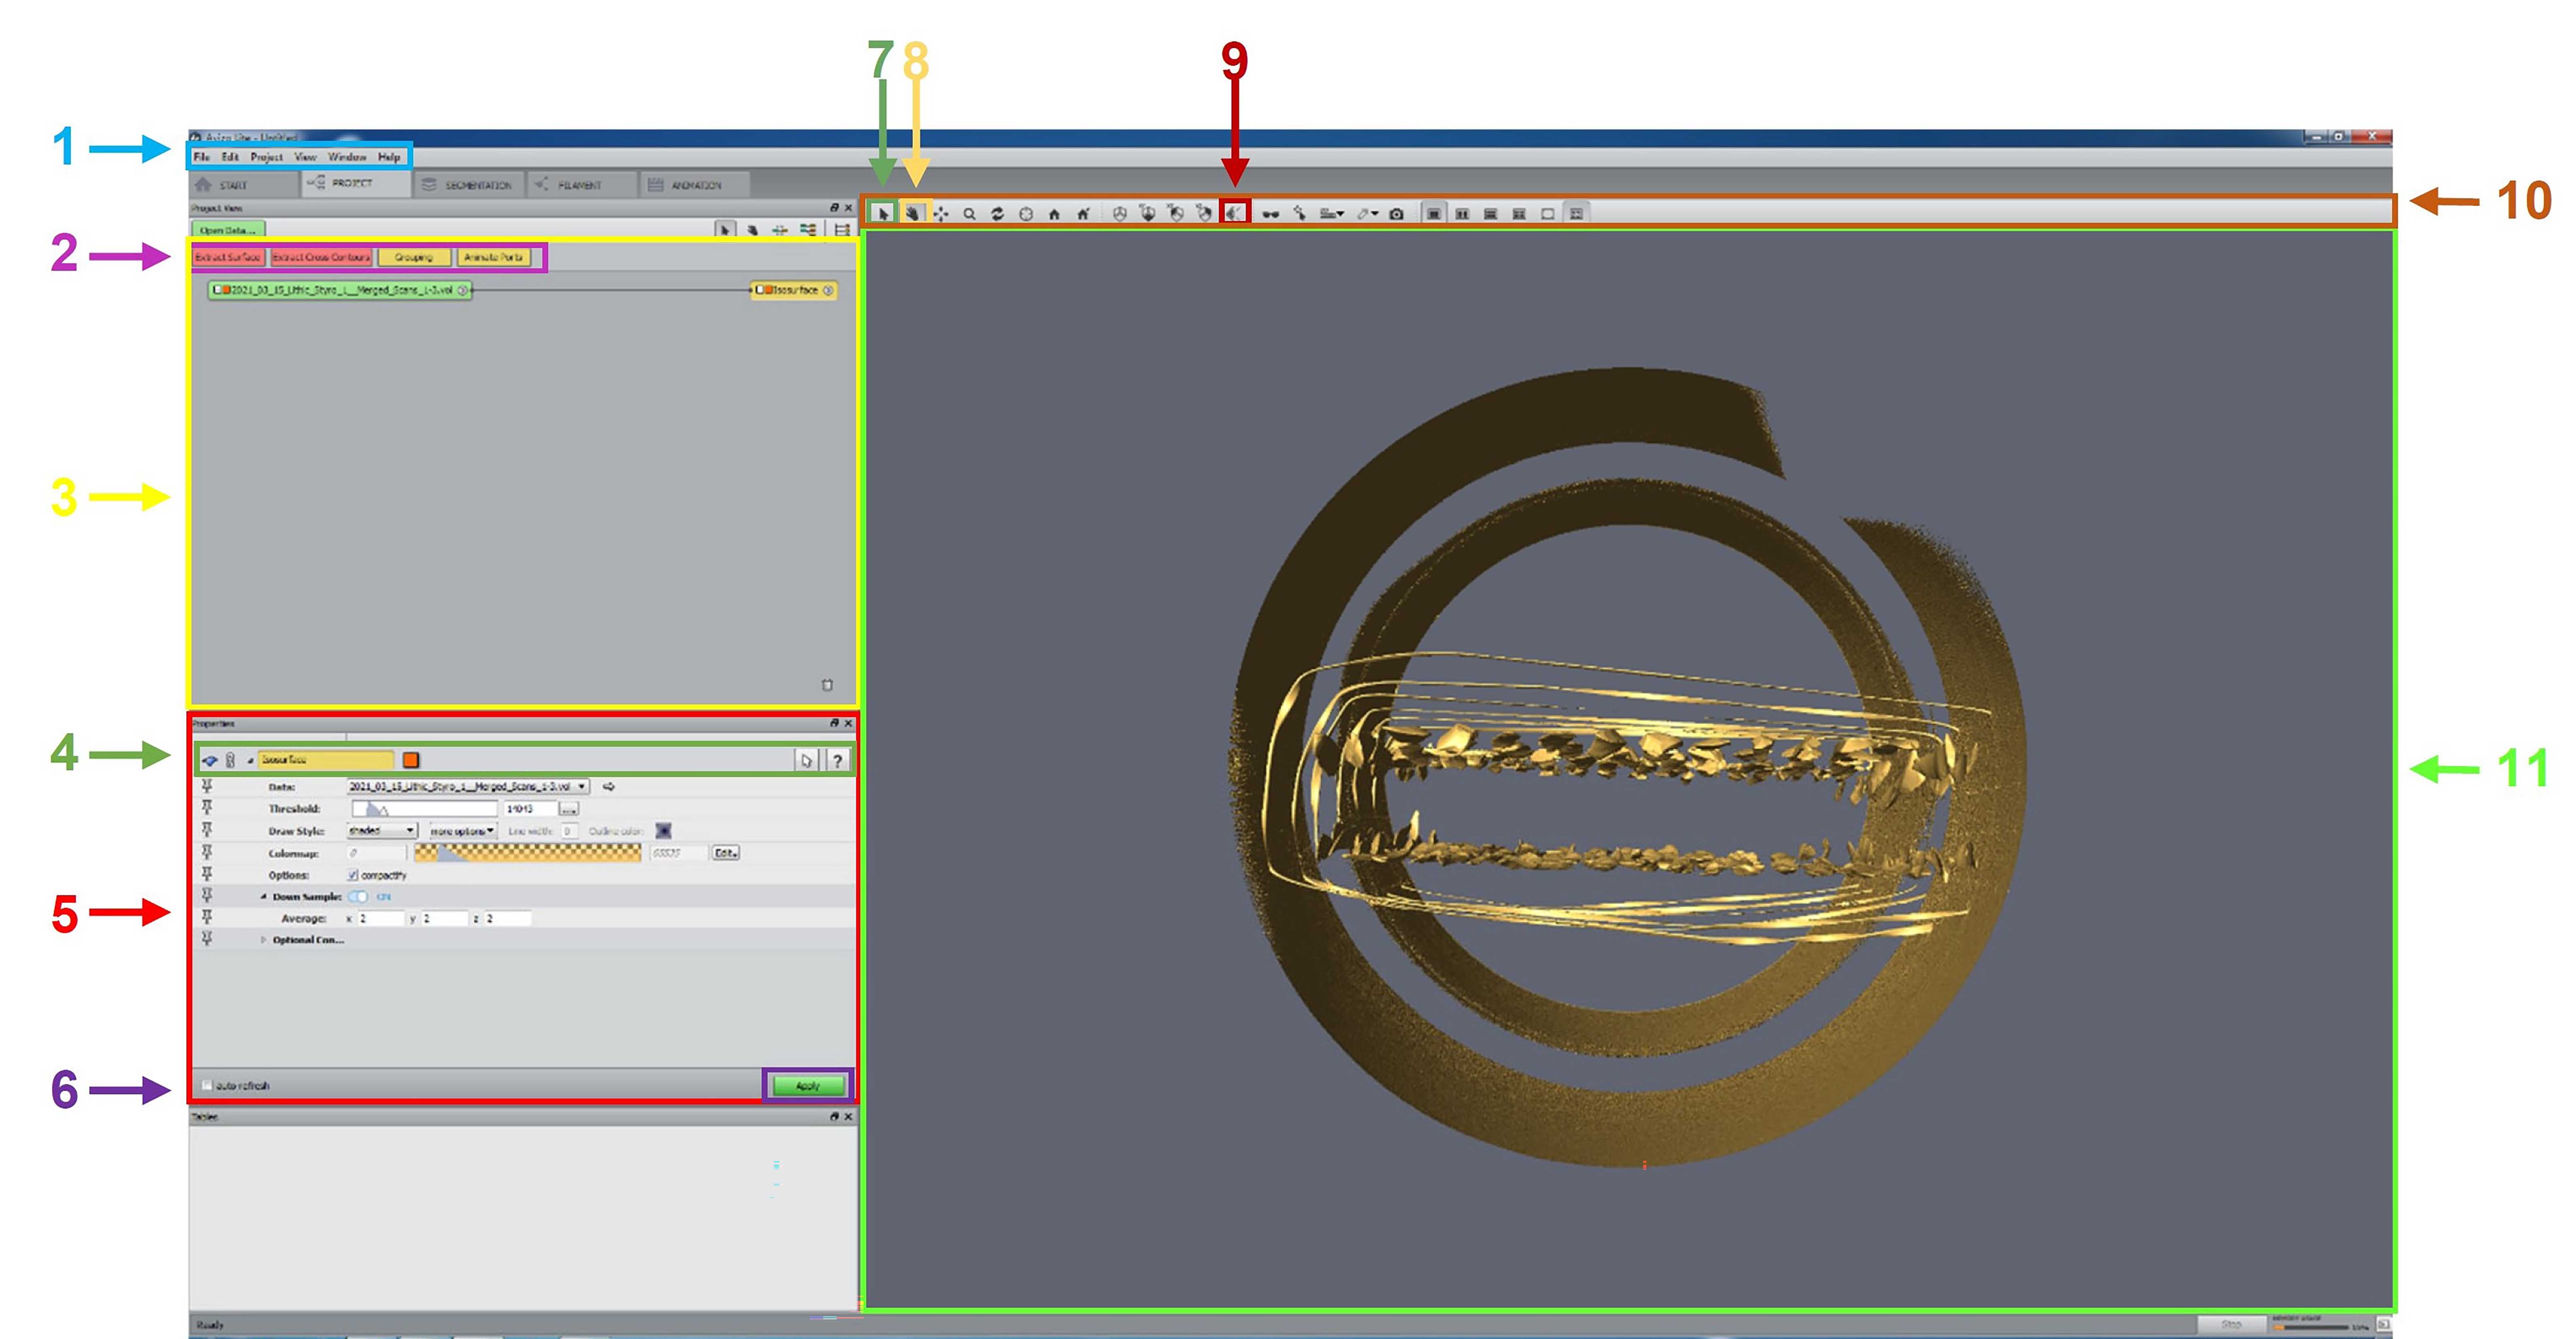2576x1339 pixels.
Task: Click the orange Isosurface color swatch in Properties
Action: [x=410, y=760]
